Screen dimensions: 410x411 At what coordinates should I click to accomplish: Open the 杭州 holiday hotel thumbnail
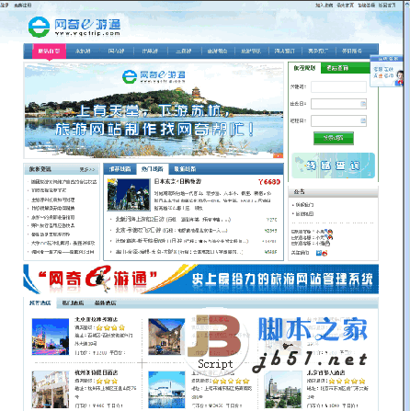51,389
